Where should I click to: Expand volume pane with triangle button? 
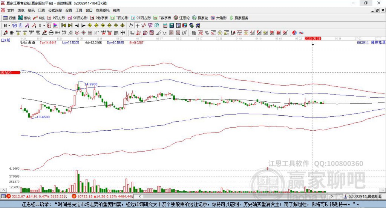(x=4, y=190)
